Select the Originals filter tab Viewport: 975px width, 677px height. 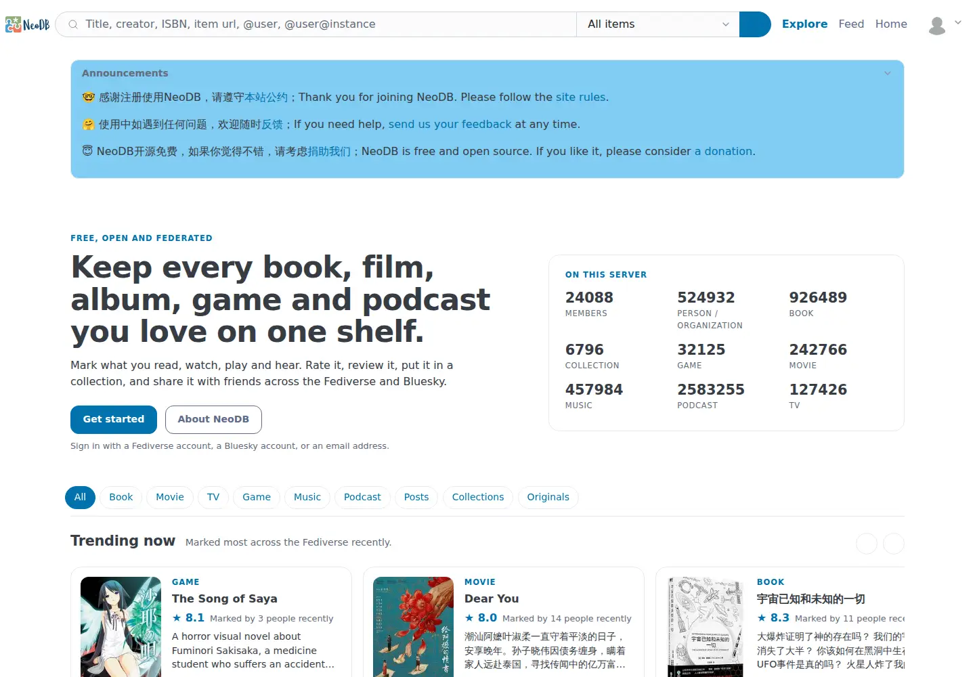(x=548, y=498)
